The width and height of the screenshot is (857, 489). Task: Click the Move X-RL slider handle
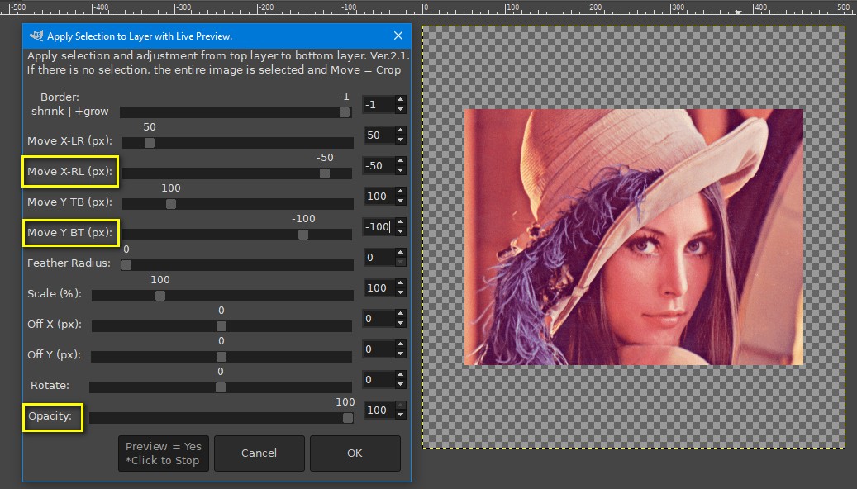pos(325,173)
